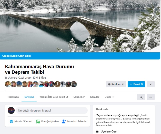The height and width of the screenshot is (134, 161).
Task: Open the Konular tab
Action: [95, 97]
